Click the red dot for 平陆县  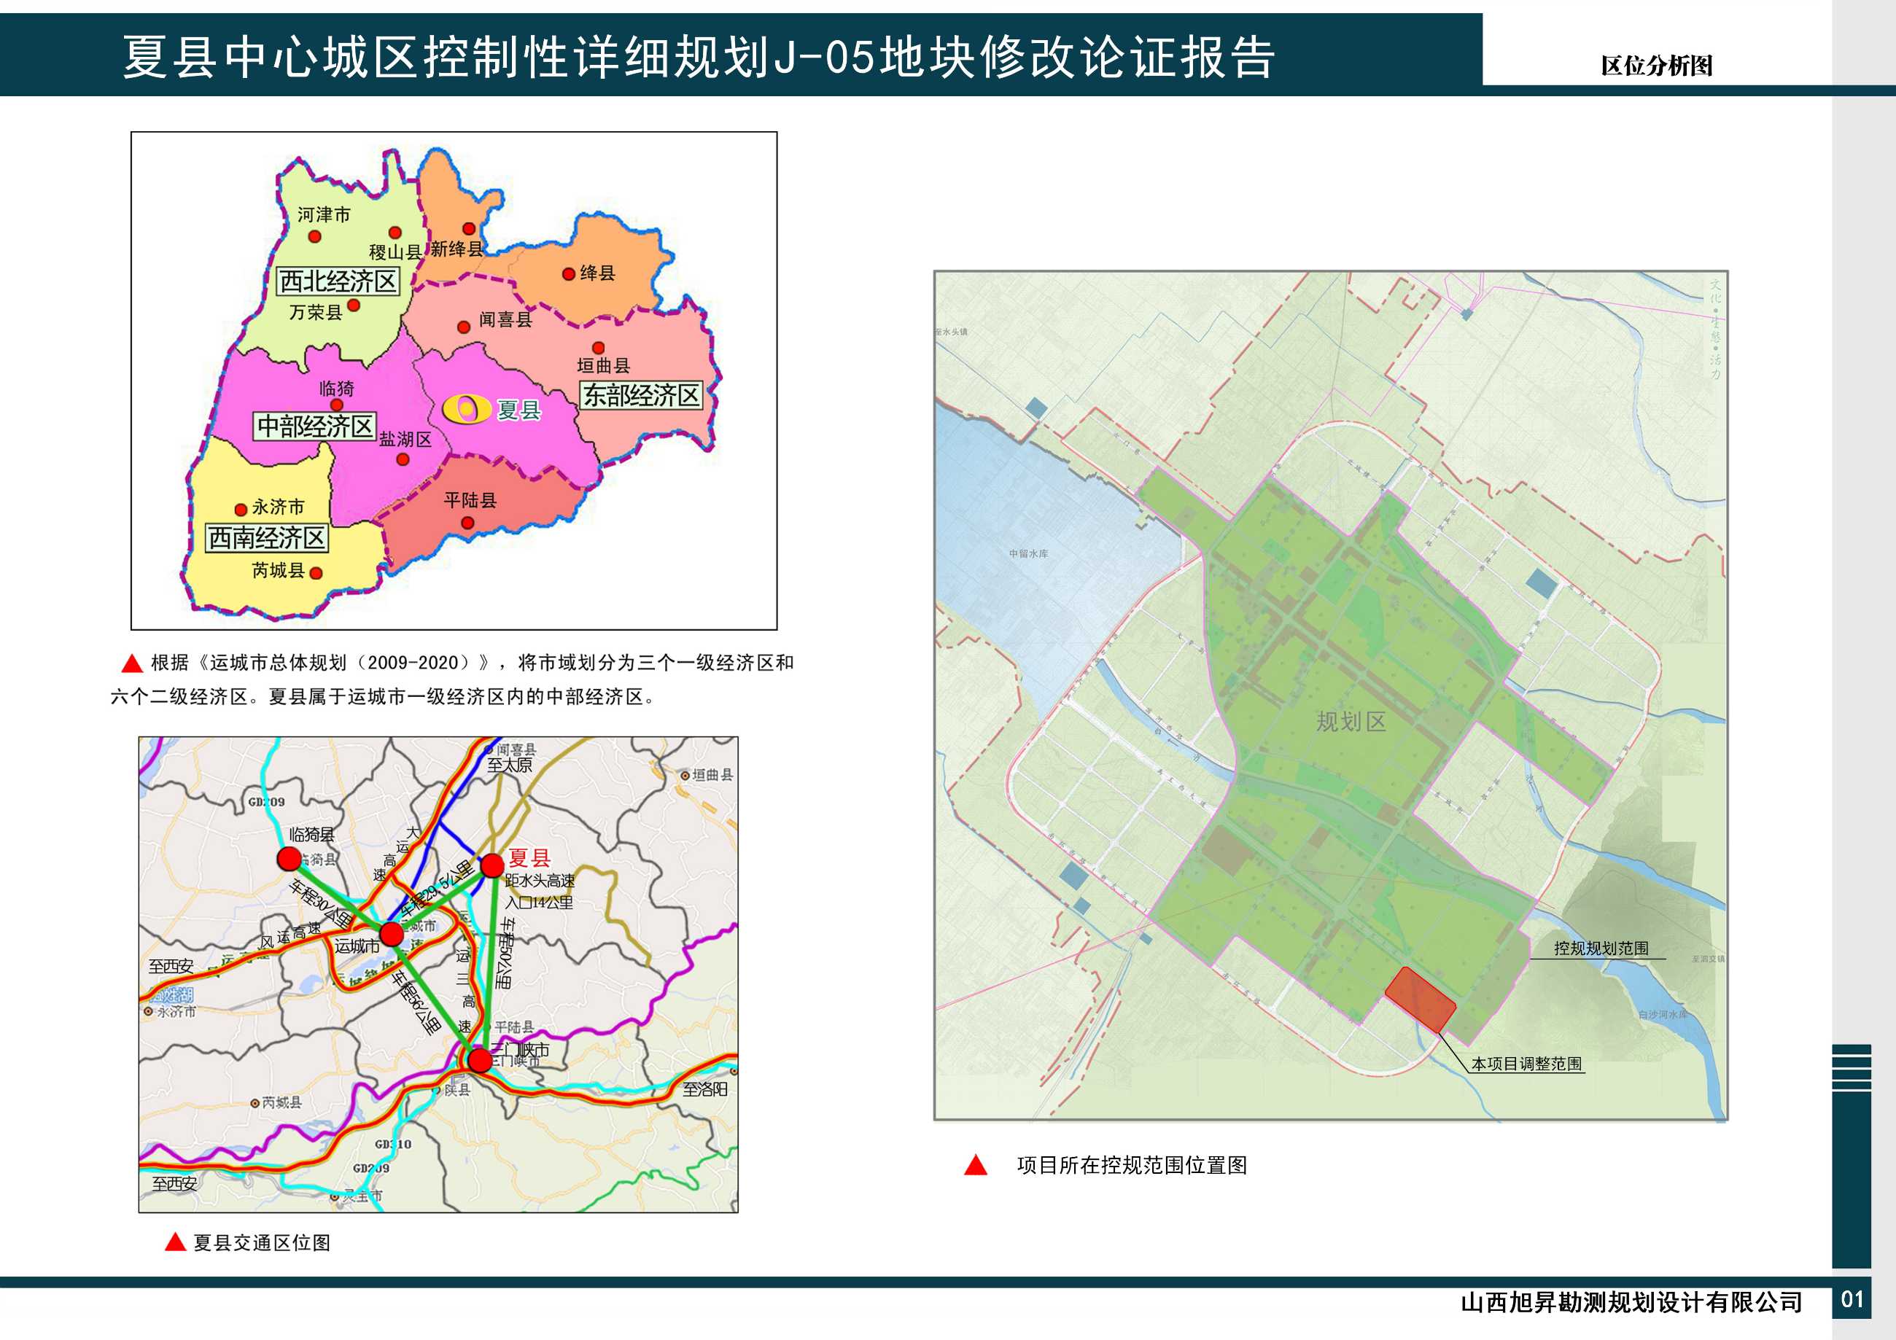pos(467,523)
